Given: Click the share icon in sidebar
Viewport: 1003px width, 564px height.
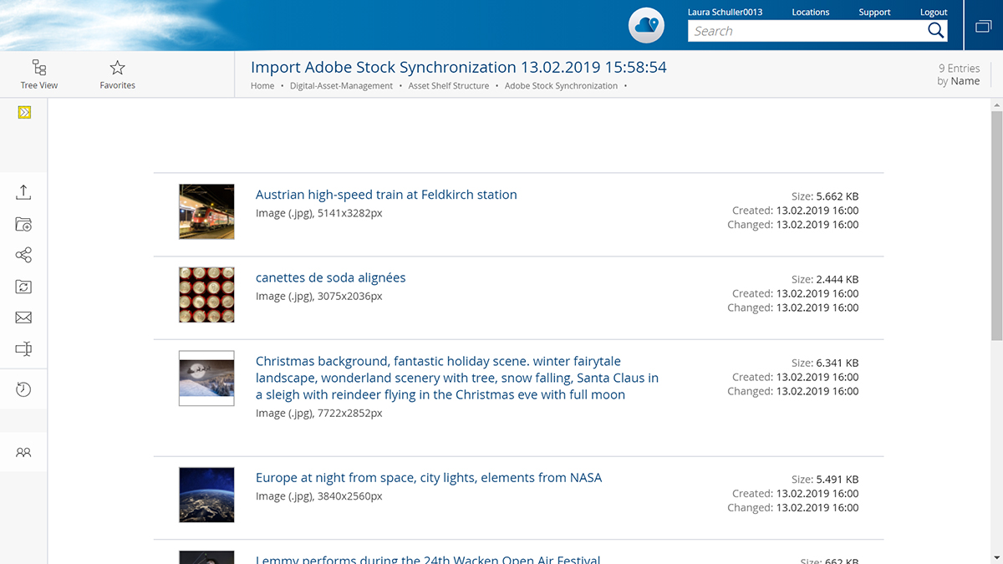Looking at the screenshot, I should coord(23,255).
